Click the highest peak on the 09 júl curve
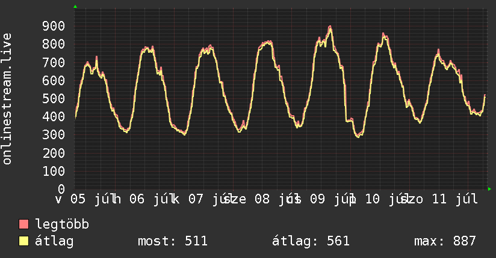 click(x=330, y=28)
